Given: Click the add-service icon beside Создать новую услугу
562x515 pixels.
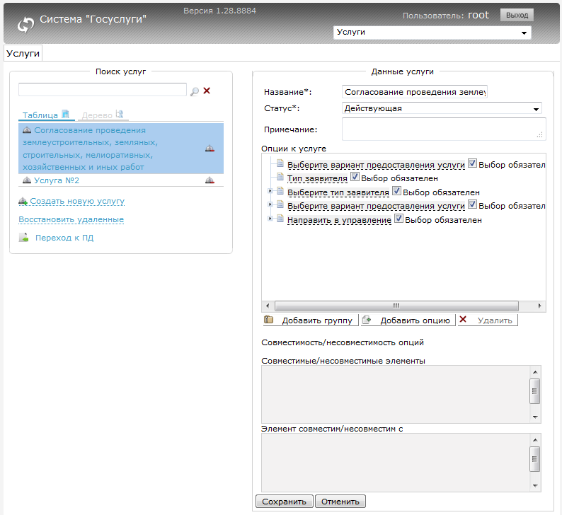Looking at the screenshot, I should pos(23,202).
